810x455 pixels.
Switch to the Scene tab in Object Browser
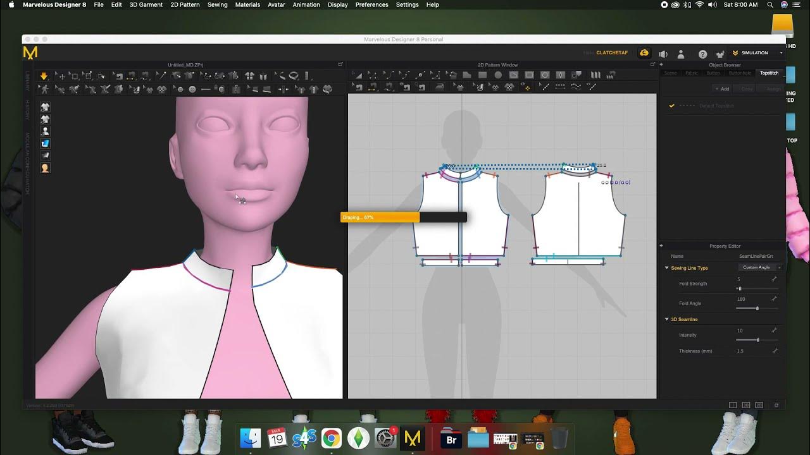670,73
